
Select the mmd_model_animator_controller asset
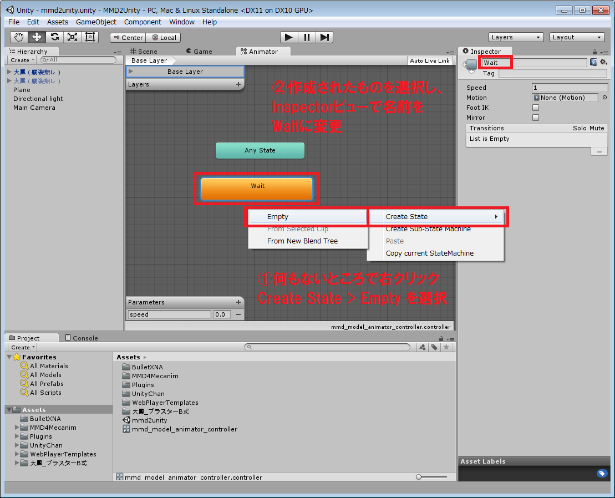point(180,429)
